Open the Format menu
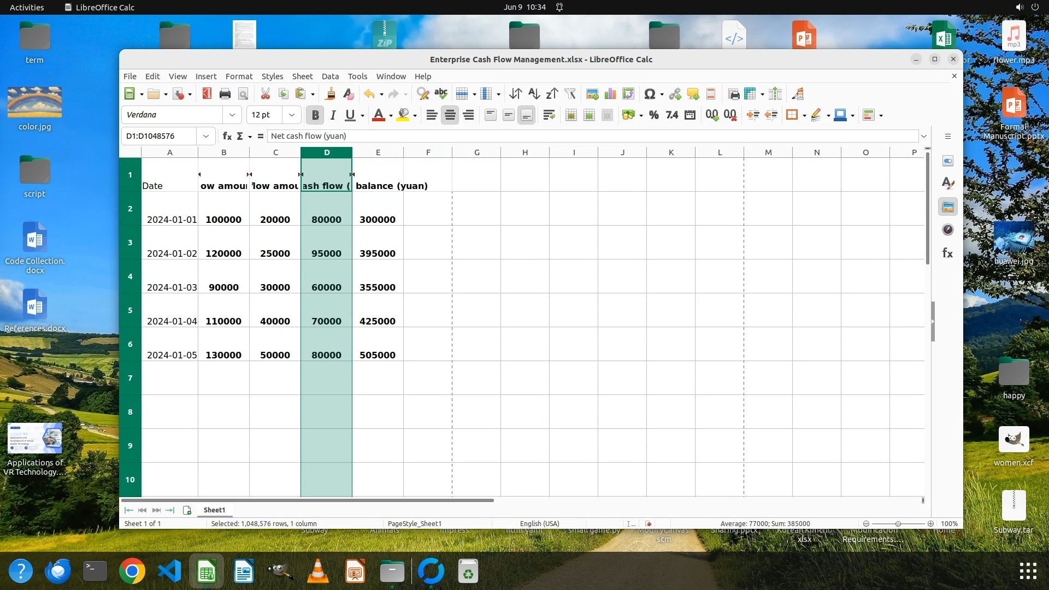 [x=239, y=76]
